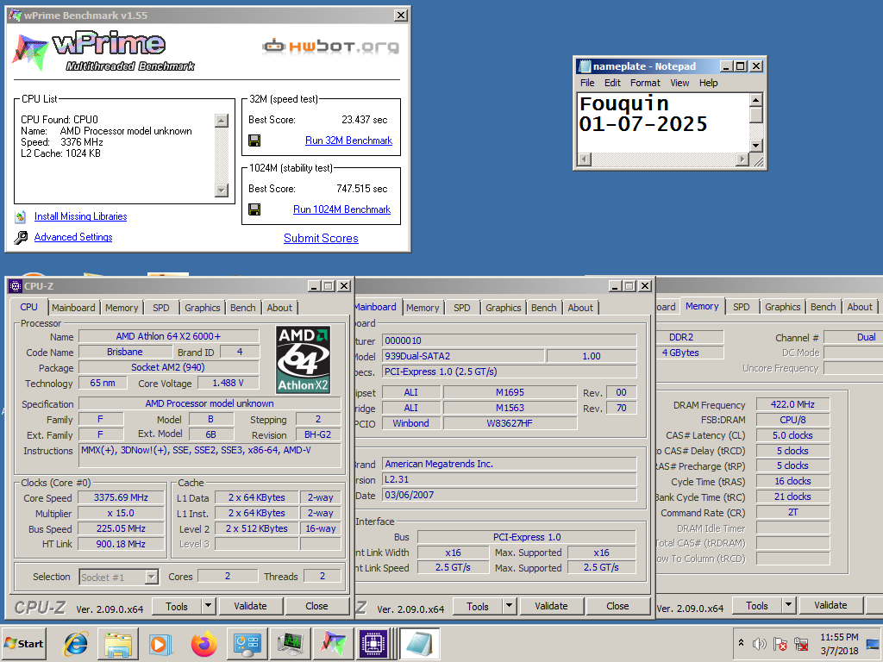883x662 pixels.
Task: Open the Tools dropdown arrow in first CPU-Z window
Action: 209,606
